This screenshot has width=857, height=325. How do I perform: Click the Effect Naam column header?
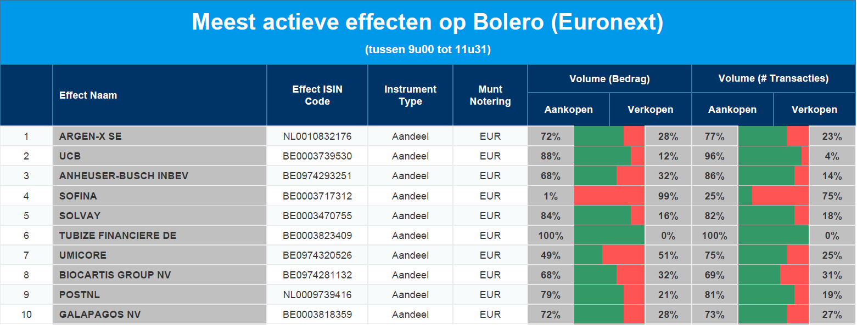(88, 95)
